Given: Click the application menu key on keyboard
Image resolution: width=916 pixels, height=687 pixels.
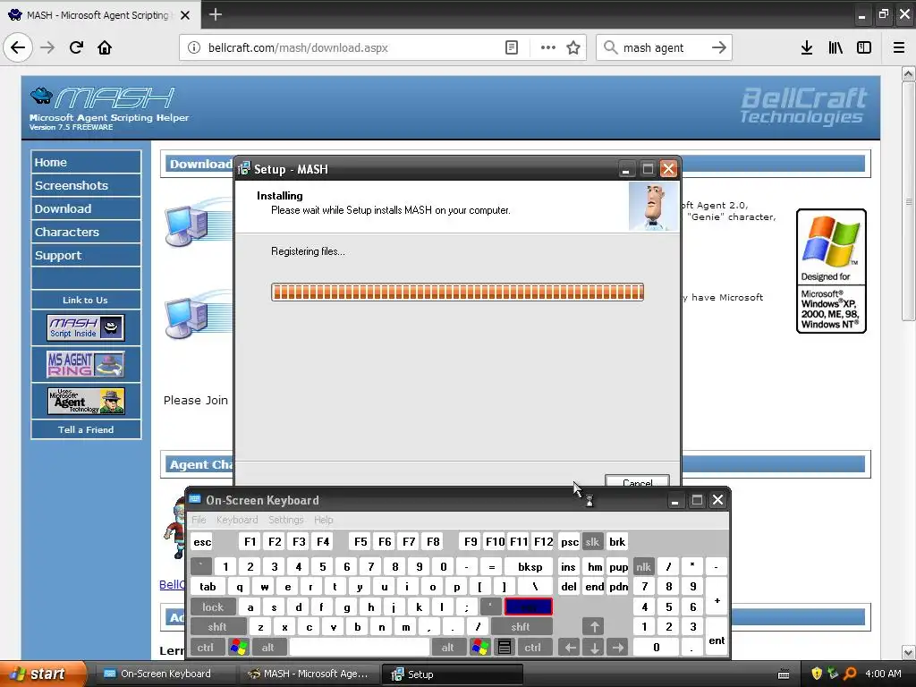Looking at the screenshot, I should [505, 647].
